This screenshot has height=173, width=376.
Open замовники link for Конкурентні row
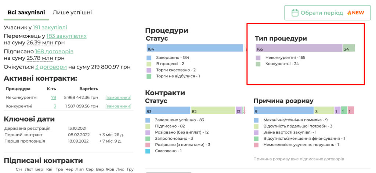(x=118, y=106)
